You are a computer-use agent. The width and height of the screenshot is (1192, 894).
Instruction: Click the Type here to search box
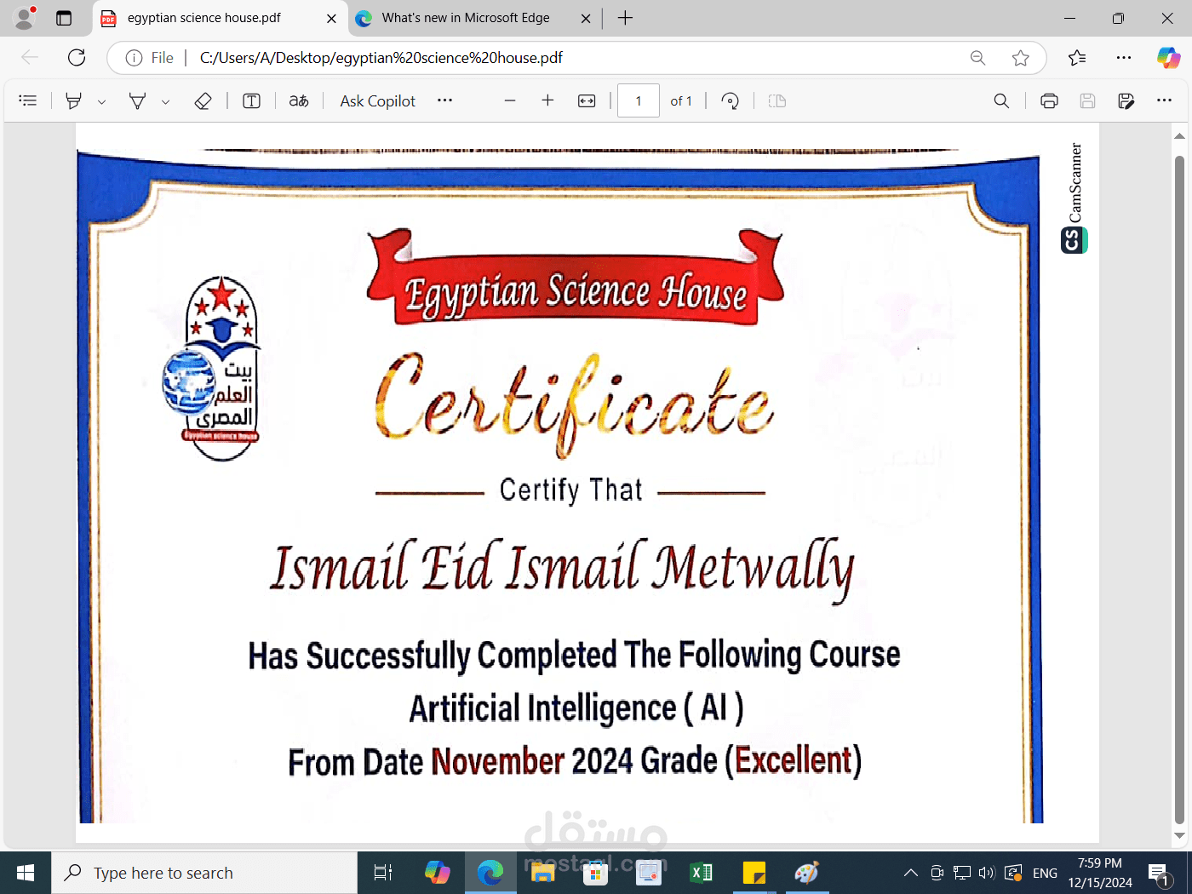(205, 873)
